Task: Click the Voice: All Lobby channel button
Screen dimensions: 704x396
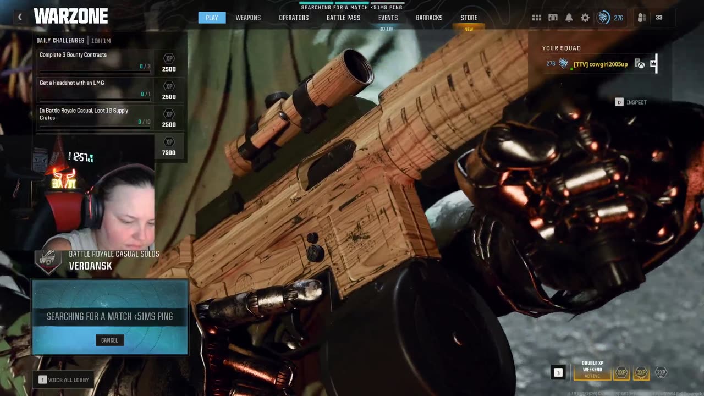Action: (x=64, y=380)
